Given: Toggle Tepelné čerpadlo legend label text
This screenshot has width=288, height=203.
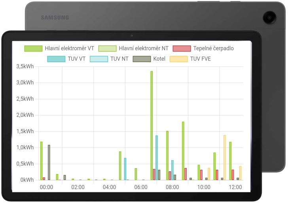Looking at the screenshot, I should coord(213,48).
